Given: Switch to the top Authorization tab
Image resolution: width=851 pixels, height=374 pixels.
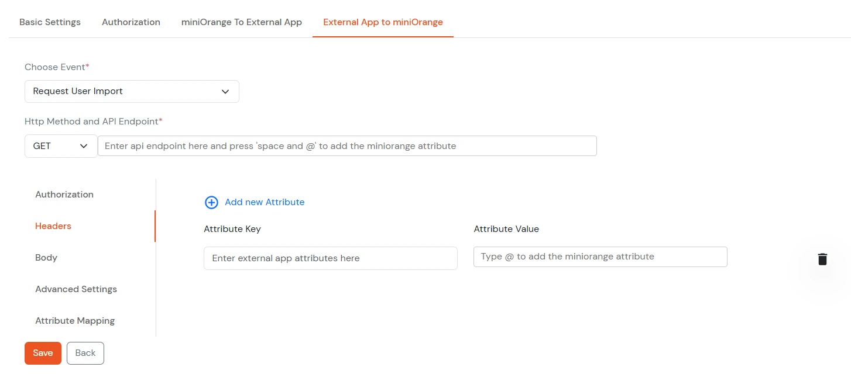Looking at the screenshot, I should (131, 22).
